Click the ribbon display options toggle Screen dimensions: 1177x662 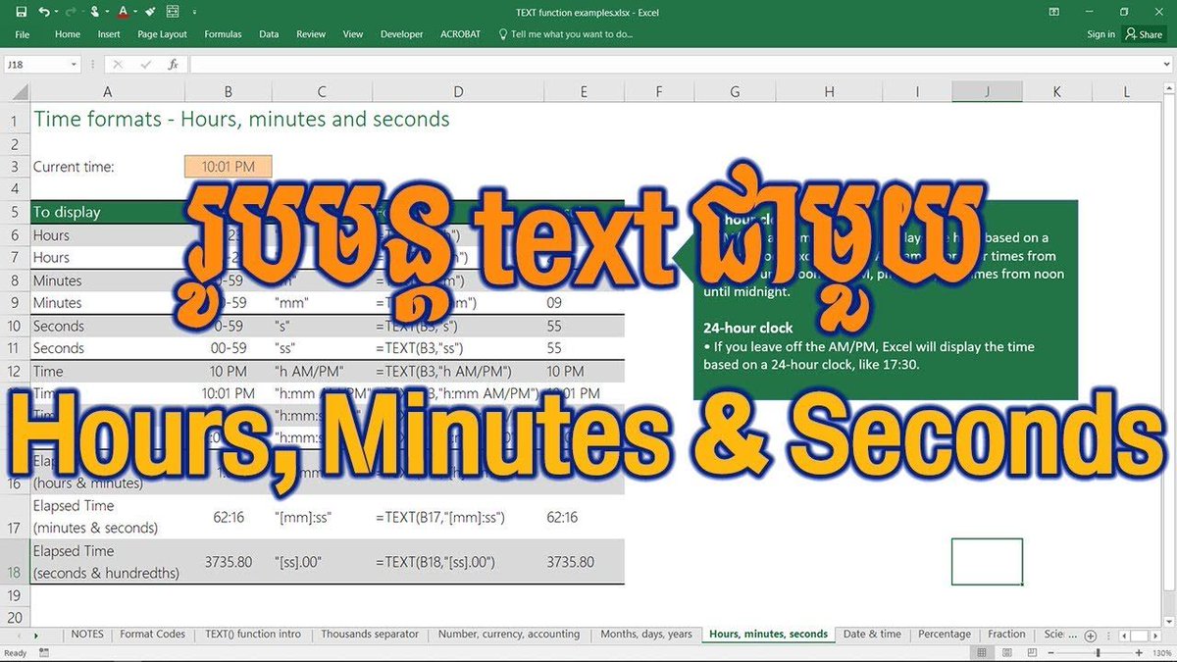pyautogui.click(x=1053, y=11)
